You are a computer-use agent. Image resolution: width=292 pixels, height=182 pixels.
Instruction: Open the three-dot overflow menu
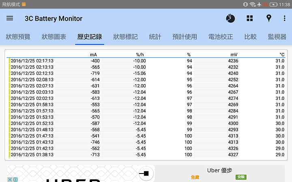(x=284, y=18)
